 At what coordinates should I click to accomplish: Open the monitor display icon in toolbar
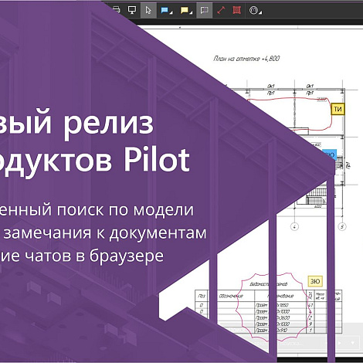pyautogui.click(x=132, y=10)
